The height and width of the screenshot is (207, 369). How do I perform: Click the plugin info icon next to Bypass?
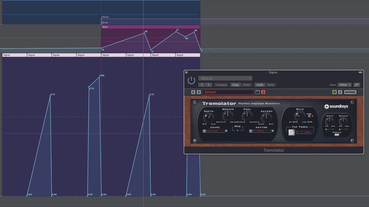[341, 92]
